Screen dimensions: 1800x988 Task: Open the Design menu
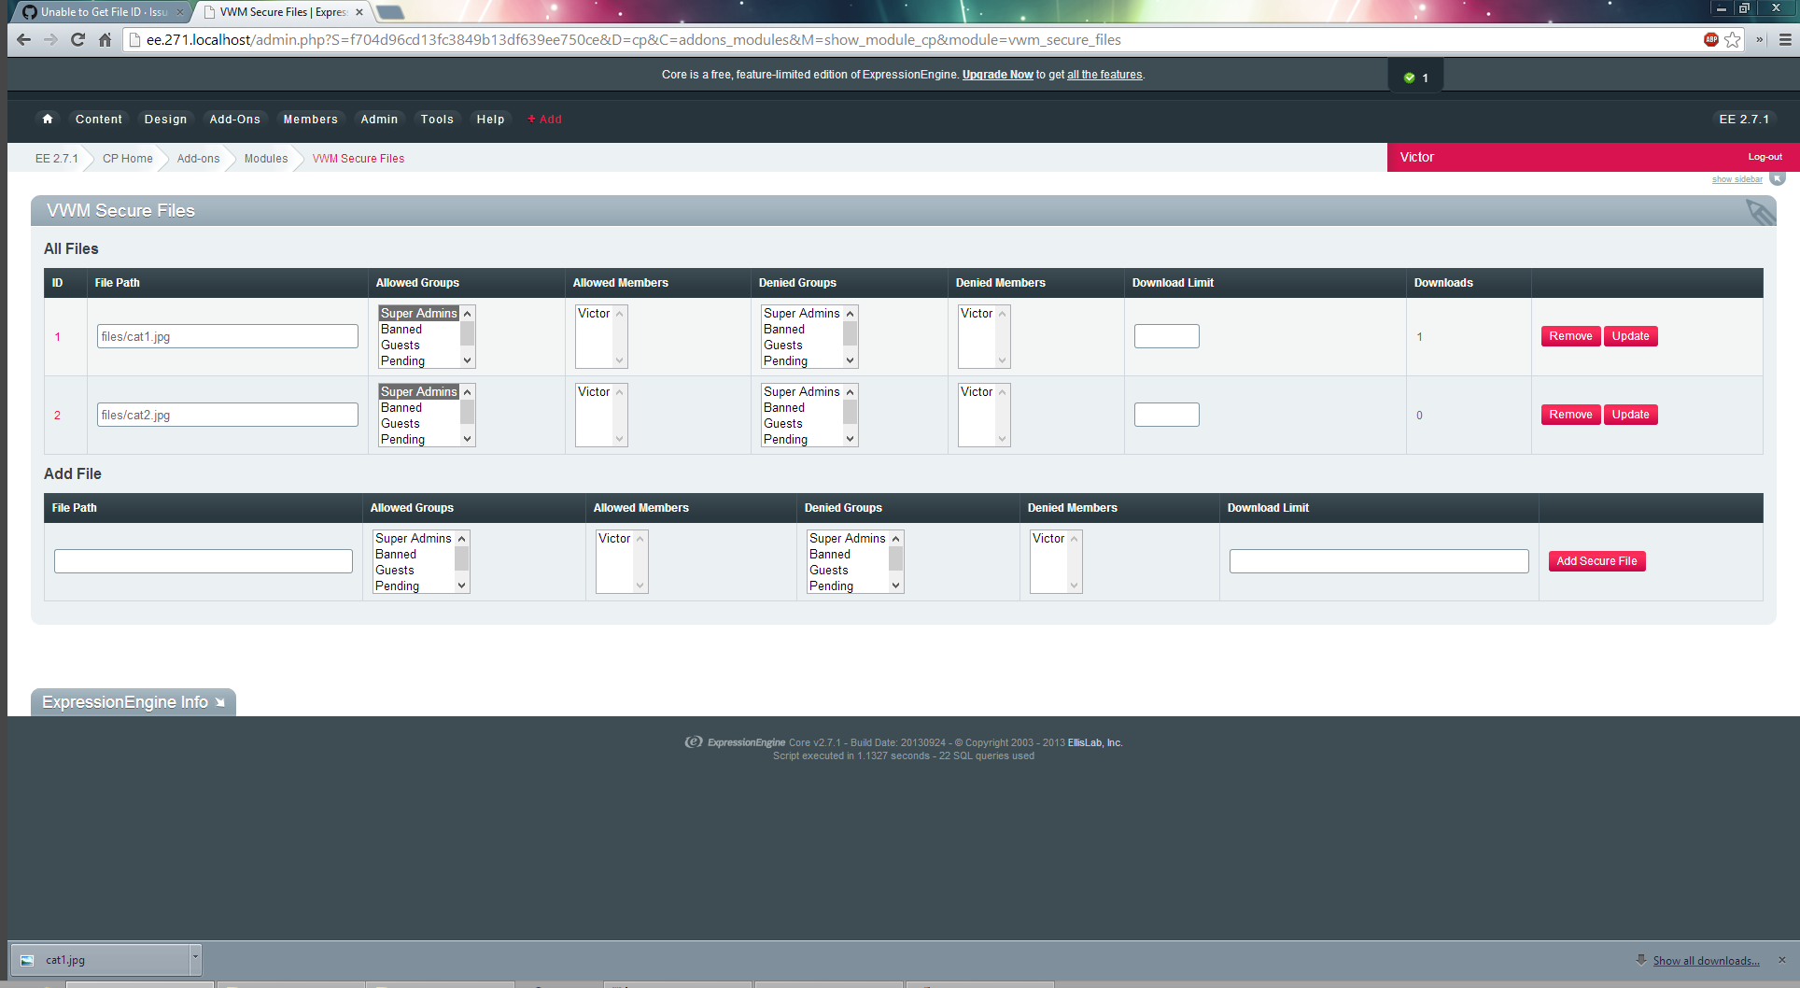[x=166, y=119]
